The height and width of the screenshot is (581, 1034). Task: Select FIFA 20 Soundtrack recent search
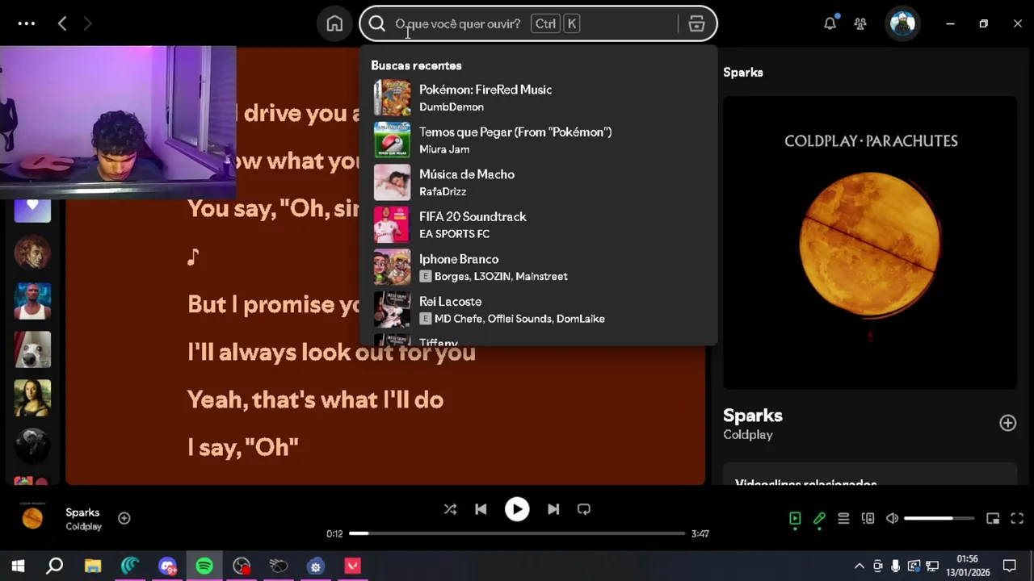tap(538, 225)
